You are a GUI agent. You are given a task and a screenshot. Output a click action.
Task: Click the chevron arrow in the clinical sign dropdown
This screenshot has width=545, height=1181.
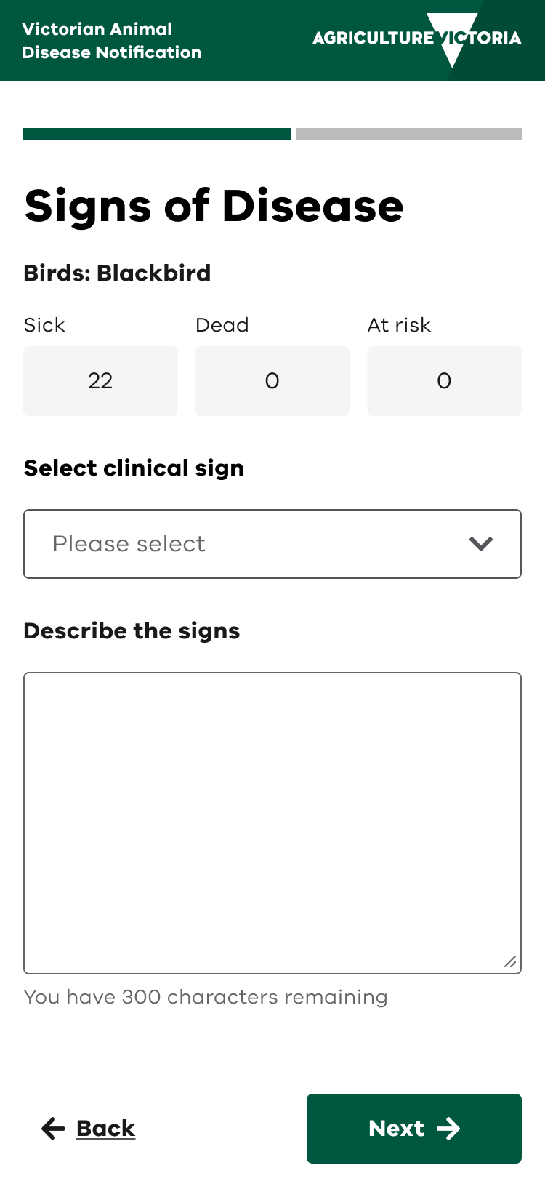481,543
